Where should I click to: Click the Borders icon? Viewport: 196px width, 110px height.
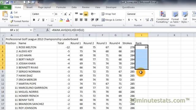[52, 20]
